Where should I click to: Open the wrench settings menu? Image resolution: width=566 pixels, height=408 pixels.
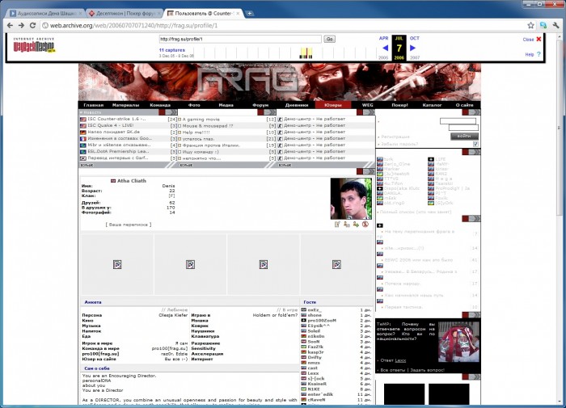coord(555,25)
